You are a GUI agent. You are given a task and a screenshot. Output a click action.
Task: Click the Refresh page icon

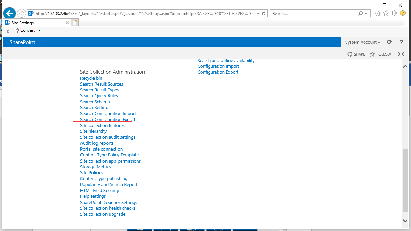264,14
